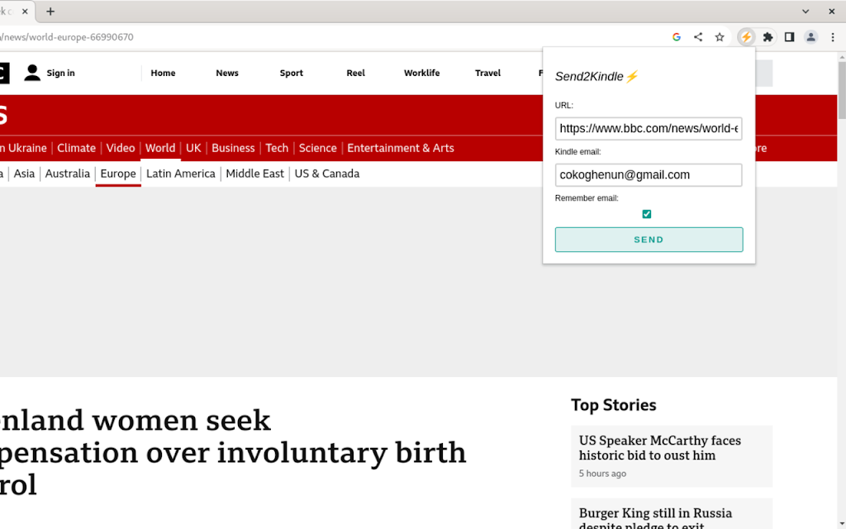
Task: Open a new tab with plus button
Action: (50, 12)
